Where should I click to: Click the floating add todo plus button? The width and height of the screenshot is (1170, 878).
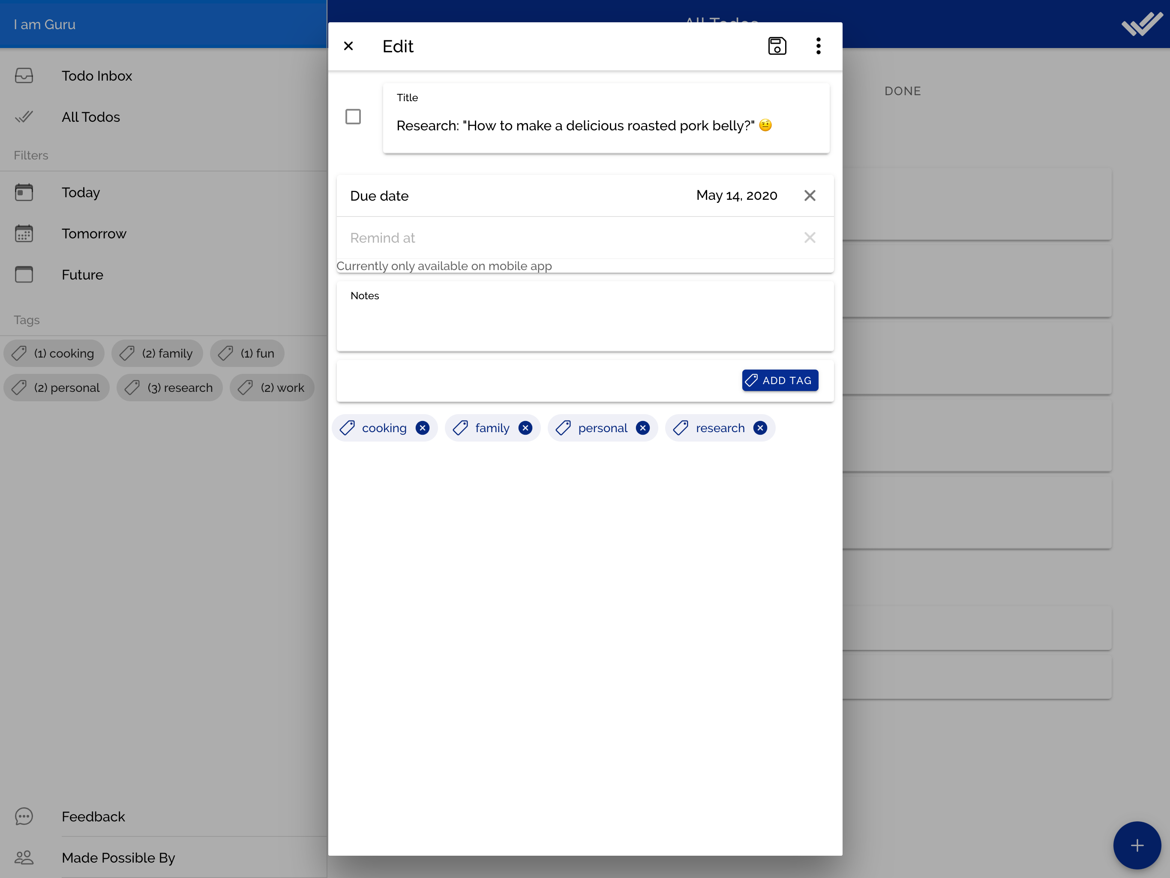(1137, 845)
